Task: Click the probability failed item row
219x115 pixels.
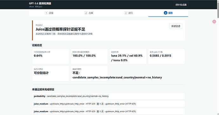Action: pos(109,96)
